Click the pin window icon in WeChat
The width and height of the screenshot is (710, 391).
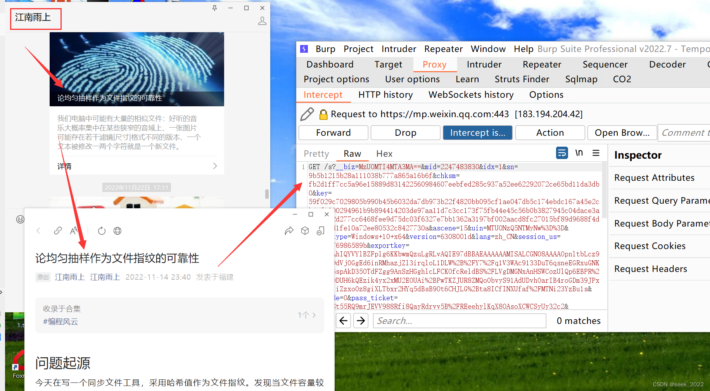coord(214,8)
